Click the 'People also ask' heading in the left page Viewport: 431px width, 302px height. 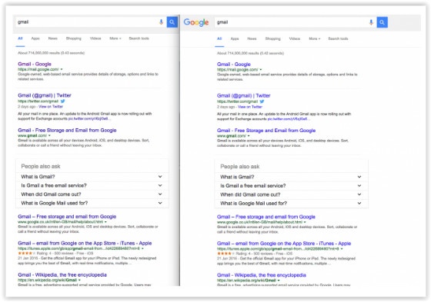[x=41, y=166]
